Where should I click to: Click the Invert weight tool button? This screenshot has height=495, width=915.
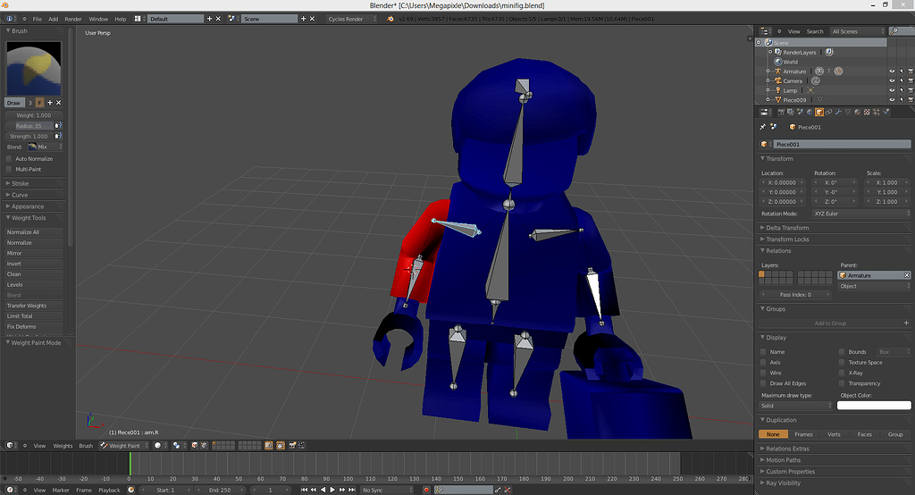click(x=35, y=264)
